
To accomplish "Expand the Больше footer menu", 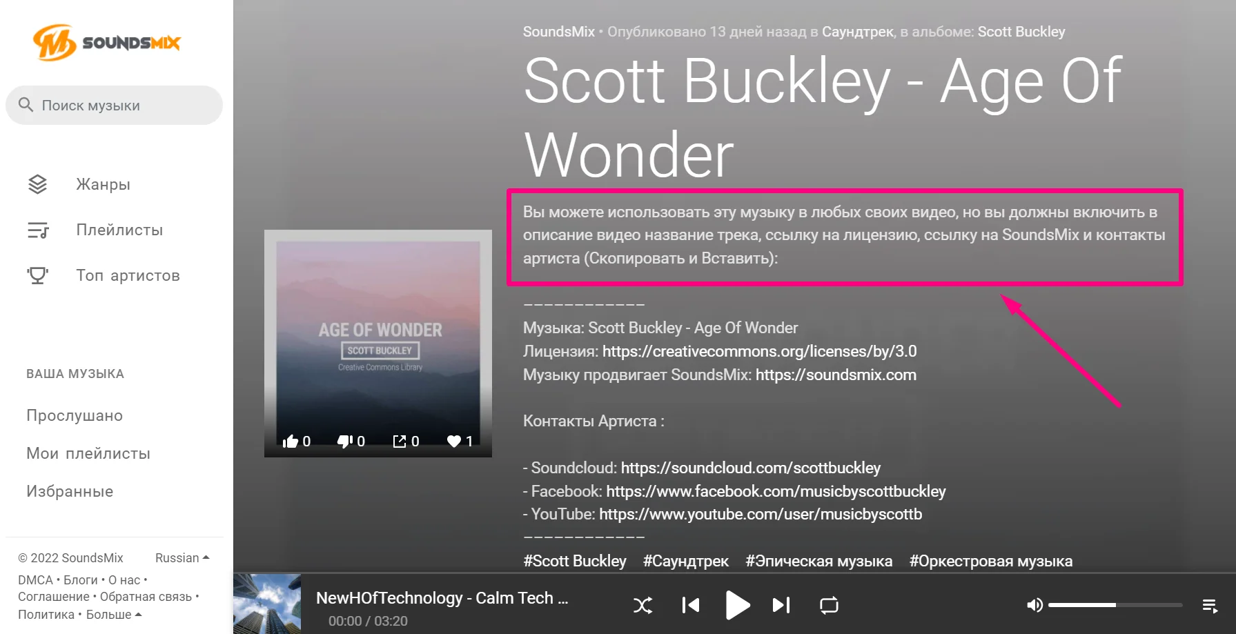I will click(114, 614).
